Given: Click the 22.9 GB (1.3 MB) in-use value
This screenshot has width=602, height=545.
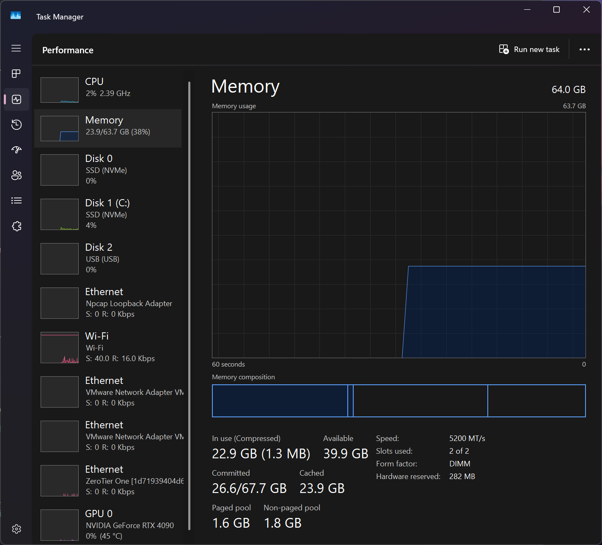Looking at the screenshot, I should (261, 454).
